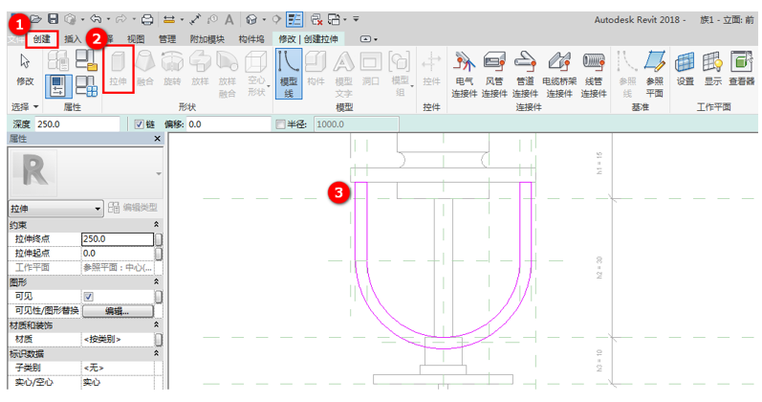Click the Extrusion Start (拉伸起点) value field
762x402 pixels.
pos(118,254)
